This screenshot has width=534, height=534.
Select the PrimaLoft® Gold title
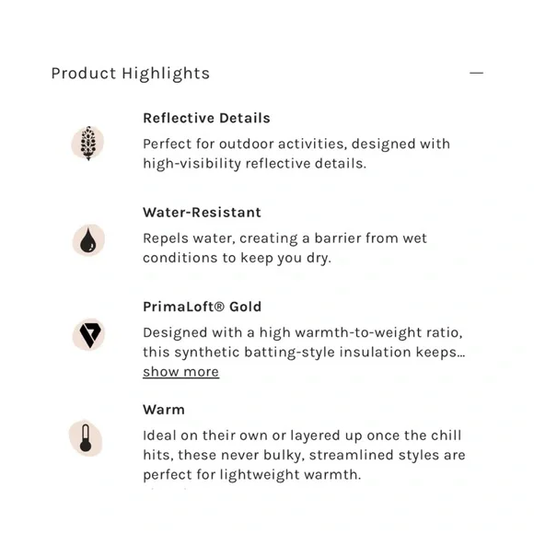click(202, 307)
